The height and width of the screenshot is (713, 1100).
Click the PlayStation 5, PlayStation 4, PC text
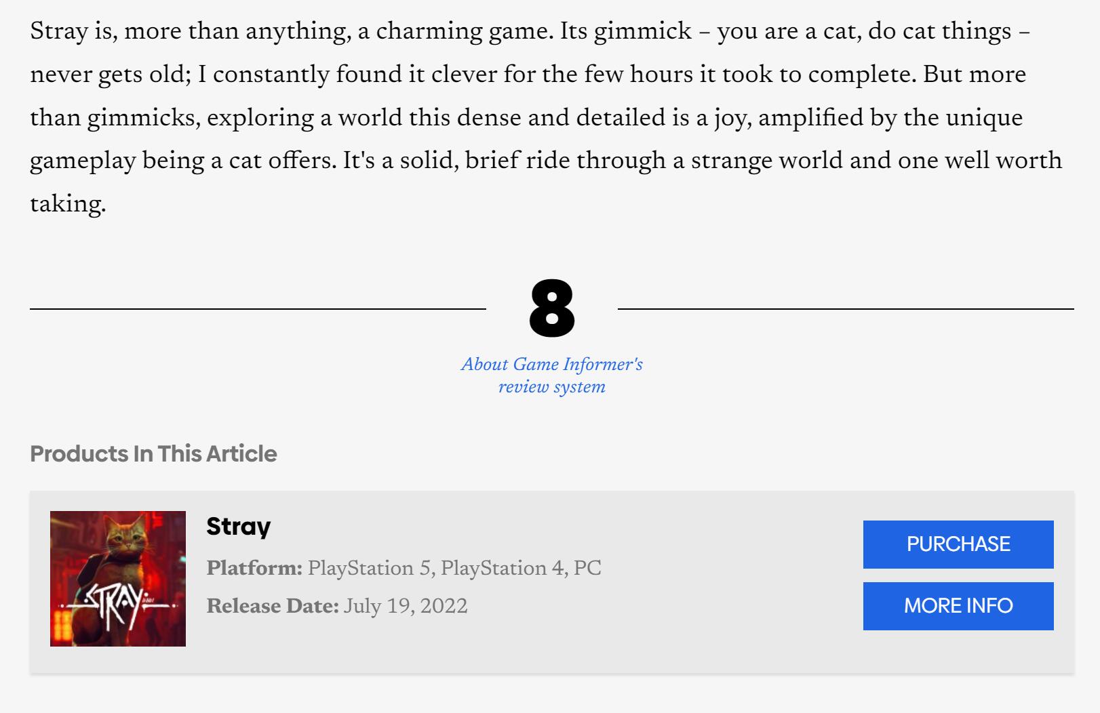(x=454, y=568)
